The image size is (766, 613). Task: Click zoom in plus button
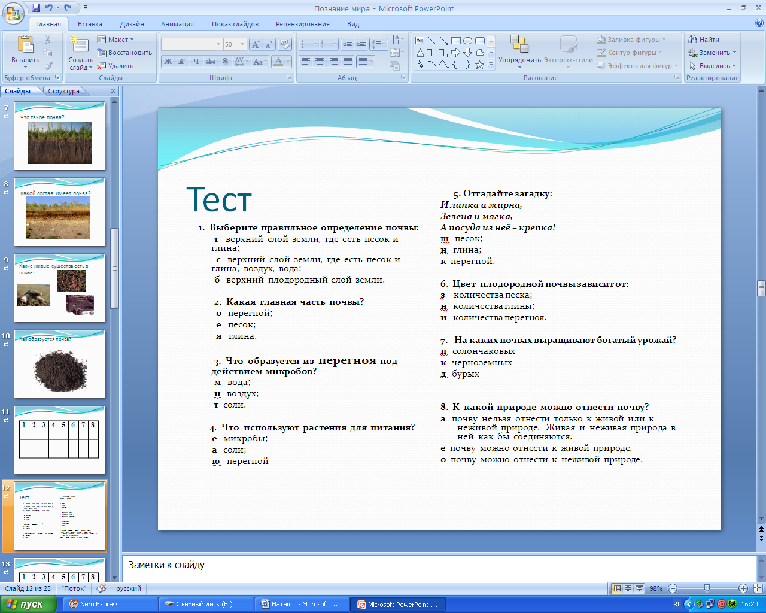[x=743, y=588]
